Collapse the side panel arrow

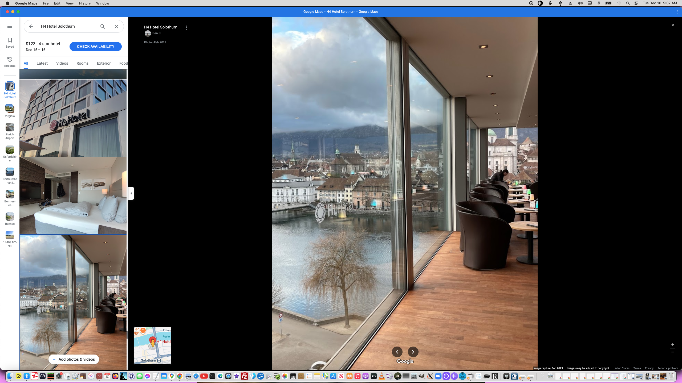131,193
